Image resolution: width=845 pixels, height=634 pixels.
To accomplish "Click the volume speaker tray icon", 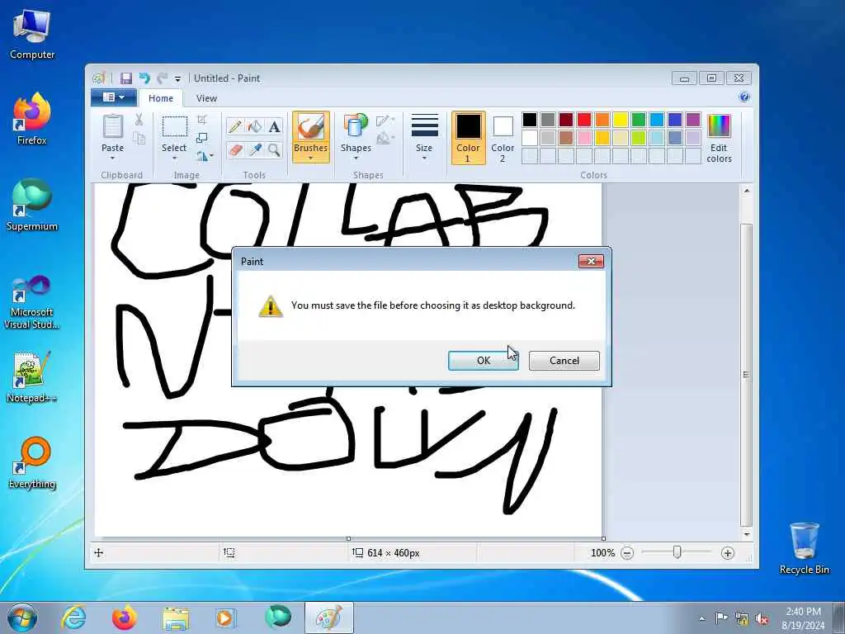I will (x=762, y=619).
